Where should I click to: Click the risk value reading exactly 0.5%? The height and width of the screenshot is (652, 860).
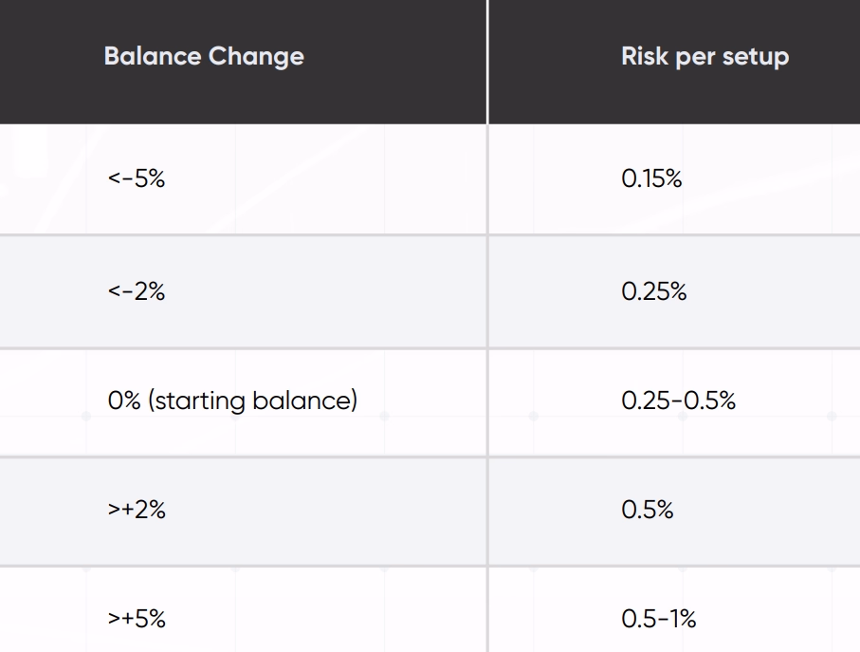pyautogui.click(x=647, y=510)
